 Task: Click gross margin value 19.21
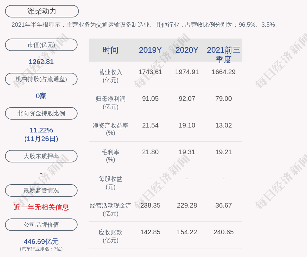pyautogui.click(x=223, y=152)
